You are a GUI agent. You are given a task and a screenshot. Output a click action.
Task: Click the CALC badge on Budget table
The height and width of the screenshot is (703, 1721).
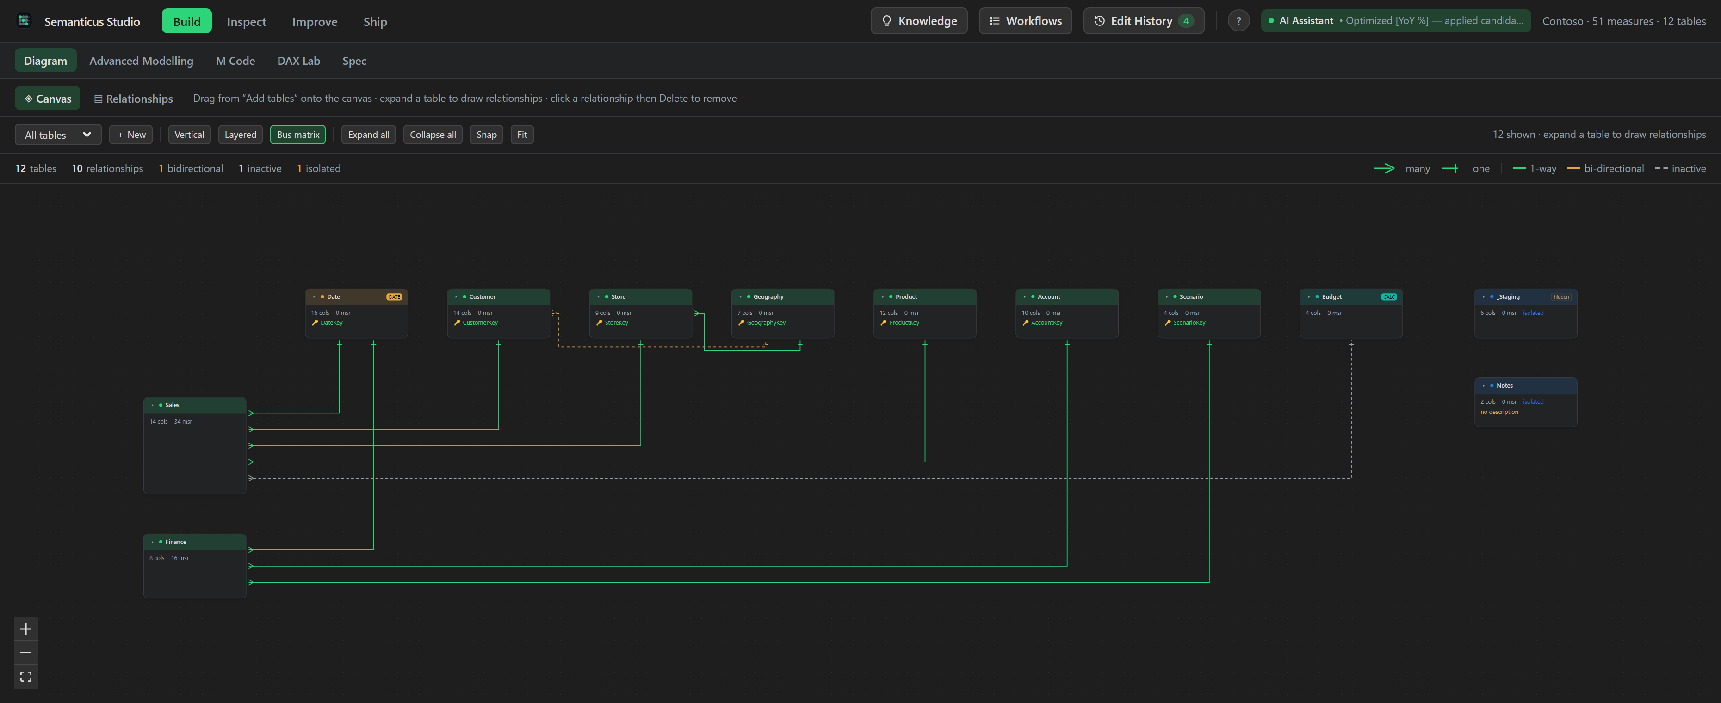point(1389,297)
